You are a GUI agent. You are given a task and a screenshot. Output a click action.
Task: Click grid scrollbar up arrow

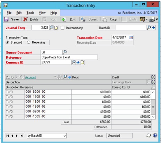[153, 92]
